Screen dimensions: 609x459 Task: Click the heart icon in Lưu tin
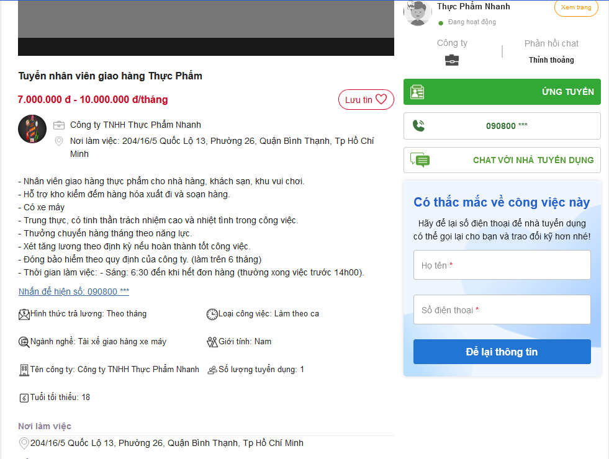pyautogui.click(x=381, y=99)
